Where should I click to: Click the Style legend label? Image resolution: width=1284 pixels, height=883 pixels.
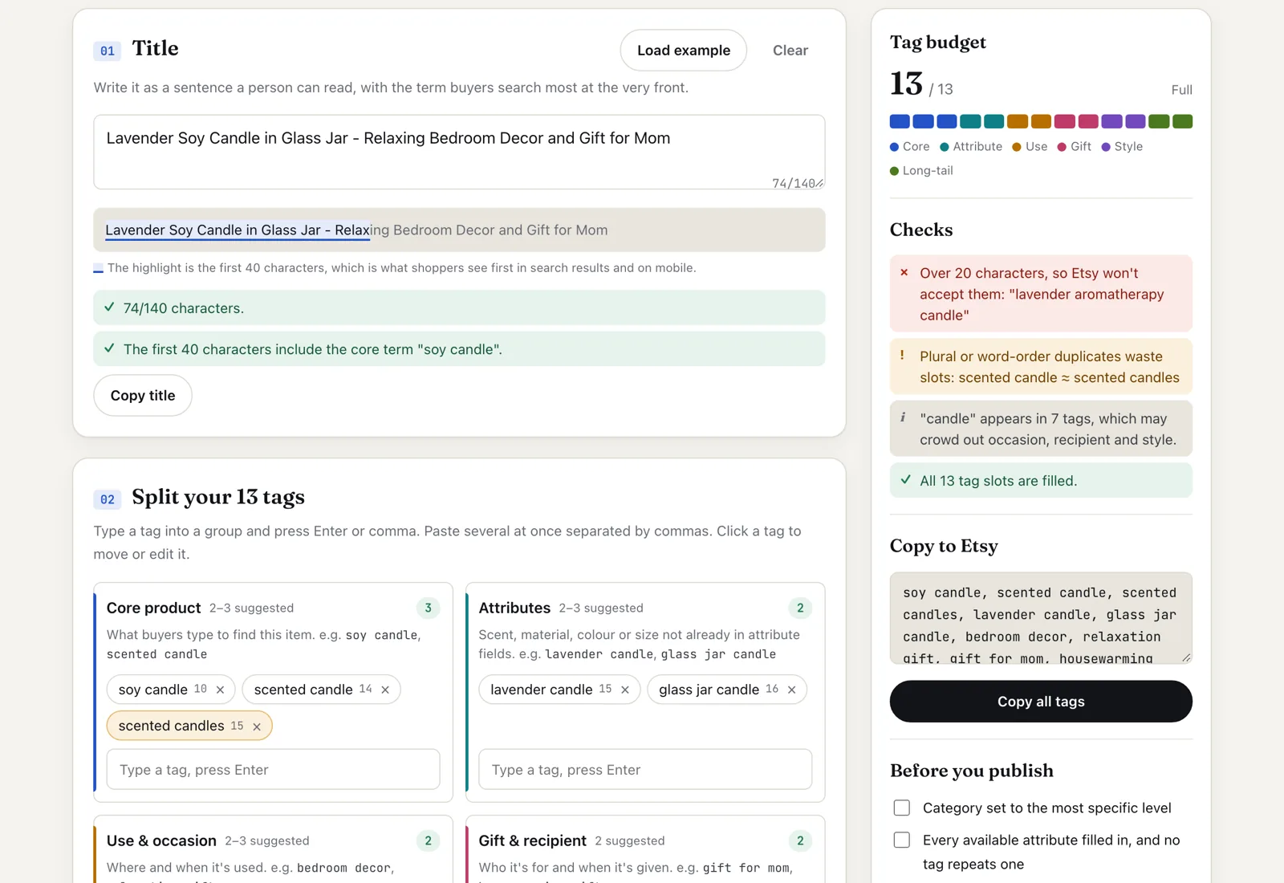[x=1122, y=147]
